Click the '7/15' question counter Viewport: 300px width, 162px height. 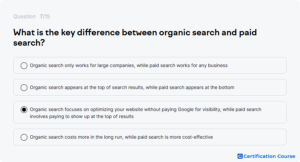pyautogui.click(x=45, y=16)
